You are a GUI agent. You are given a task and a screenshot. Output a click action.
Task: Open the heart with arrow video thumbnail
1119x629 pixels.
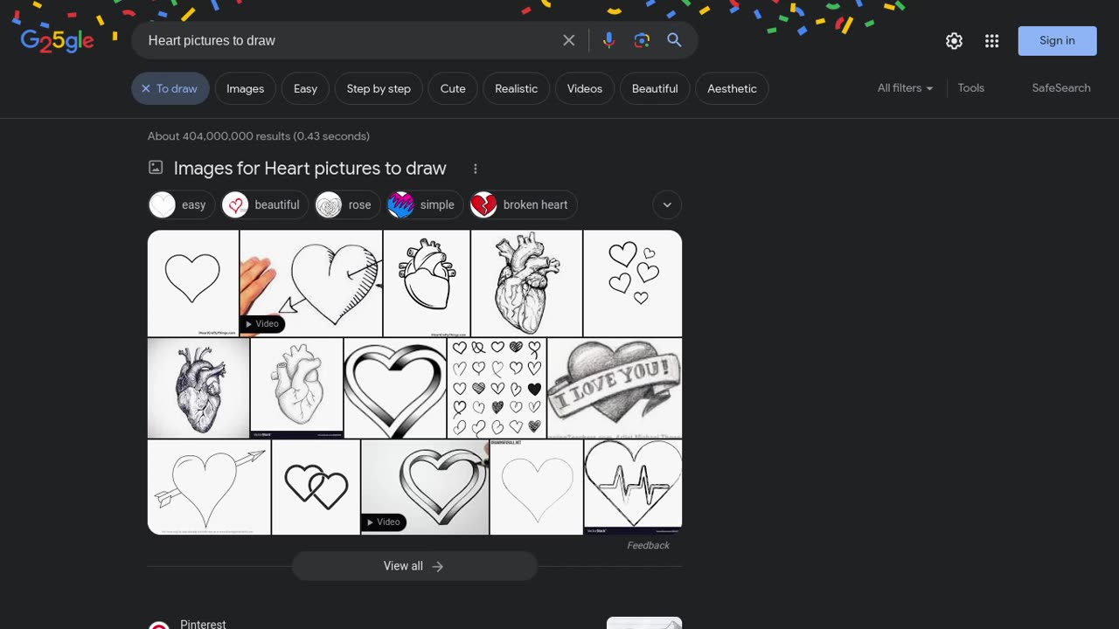pyautogui.click(x=311, y=283)
